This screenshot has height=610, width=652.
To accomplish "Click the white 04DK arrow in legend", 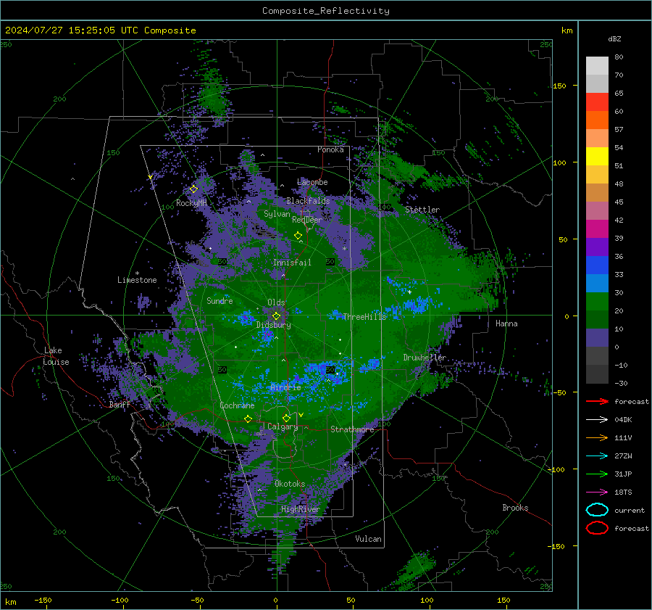I will (x=597, y=419).
